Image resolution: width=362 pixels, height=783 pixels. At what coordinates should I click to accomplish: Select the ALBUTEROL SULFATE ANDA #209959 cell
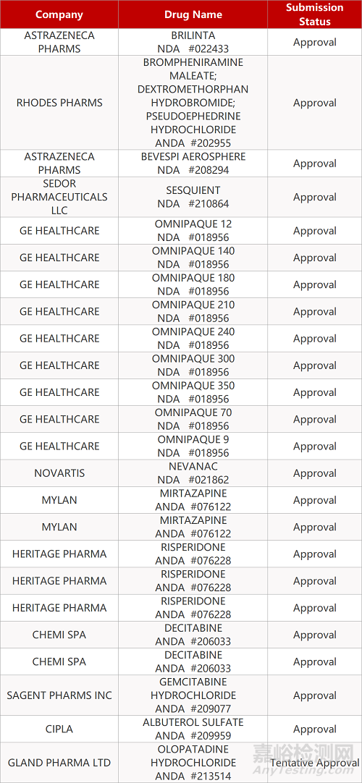tap(193, 729)
